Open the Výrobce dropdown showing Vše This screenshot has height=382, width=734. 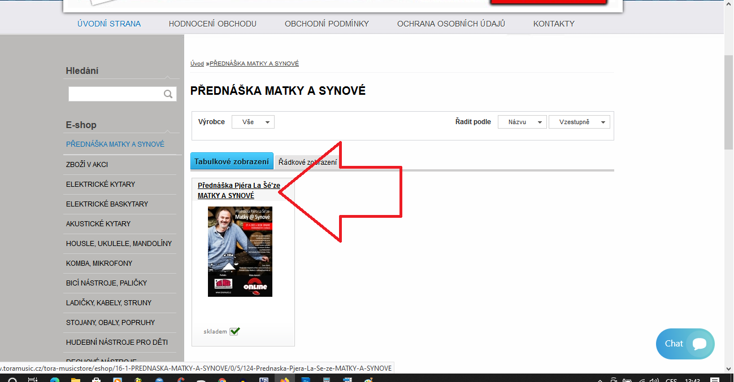[x=253, y=122]
